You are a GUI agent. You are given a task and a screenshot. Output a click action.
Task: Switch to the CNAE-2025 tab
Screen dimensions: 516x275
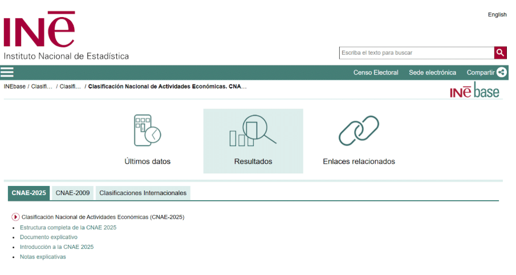[x=29, y=193]
